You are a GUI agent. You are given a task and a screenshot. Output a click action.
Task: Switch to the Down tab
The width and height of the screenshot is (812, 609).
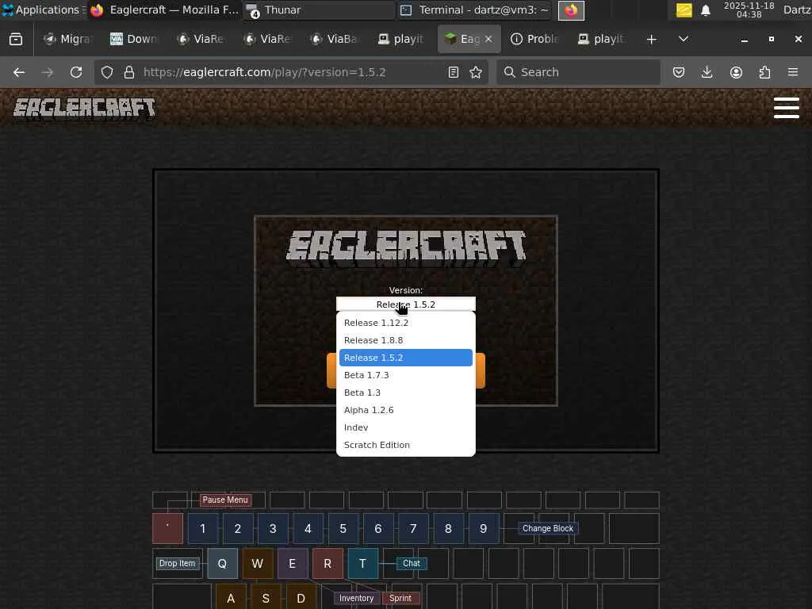click(133, 39)
